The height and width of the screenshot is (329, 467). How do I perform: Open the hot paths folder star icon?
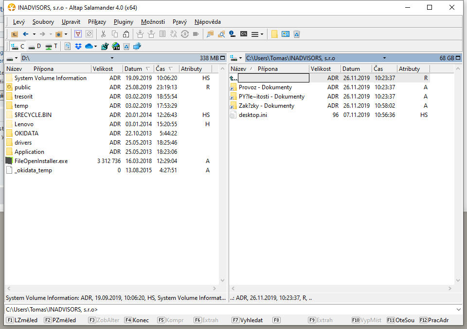tap(59, 34)
